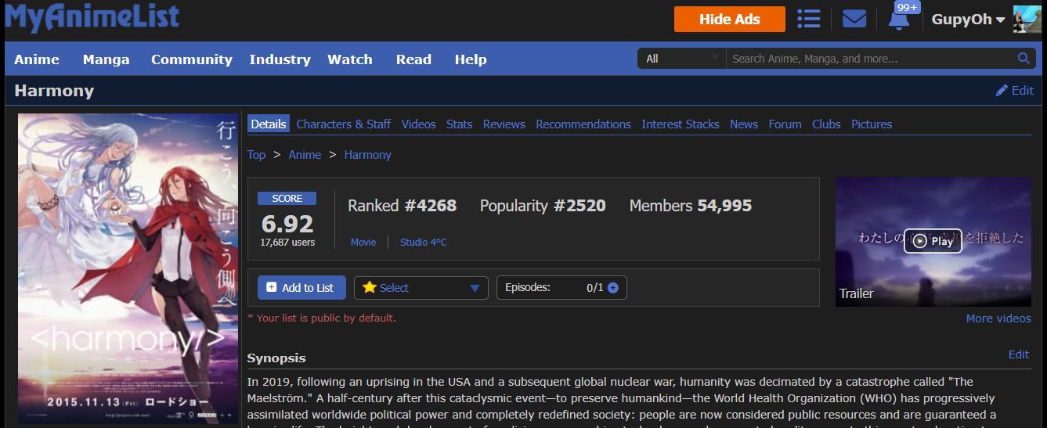Screen dimensions: 1047x428
Task: Open the Community menu in navigation bar
Action: pyautogui.click(x=191, y=59)
